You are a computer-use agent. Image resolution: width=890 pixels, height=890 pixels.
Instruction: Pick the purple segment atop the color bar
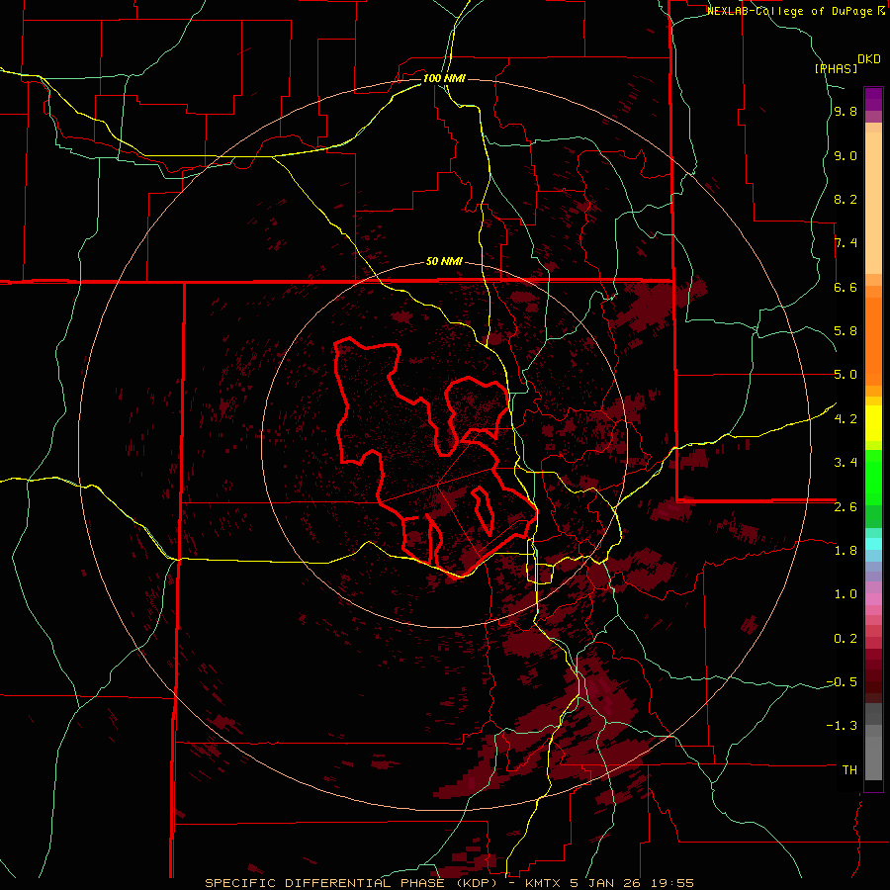click(x=873, y=99)
